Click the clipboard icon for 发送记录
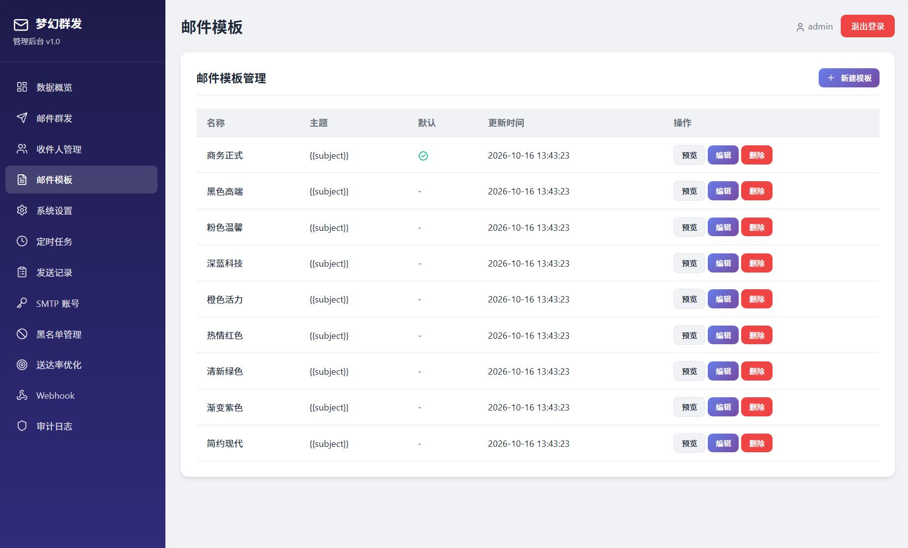Viewport: 908px width, 548px height. 22,272
